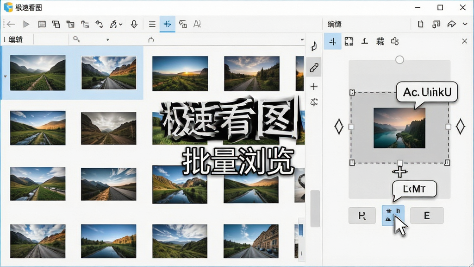Choose the dashed-frame icon in the edit panel
Screen dimensions: 474x267
[349, 41]
